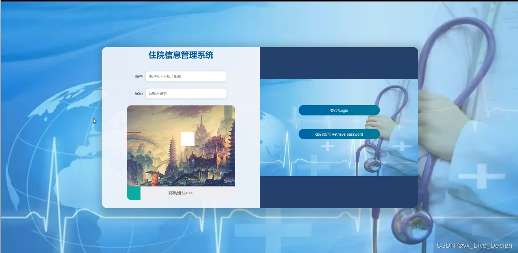Open 密码找回/Retrieve password
518x253 pixels.
pyautogui.click(x=339, y=134)
